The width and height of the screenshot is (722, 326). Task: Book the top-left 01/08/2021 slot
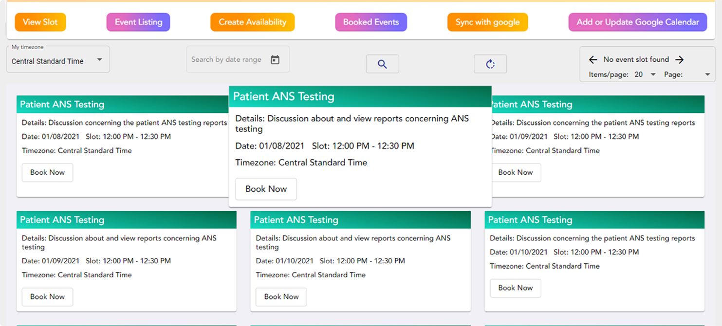(47, 172)
